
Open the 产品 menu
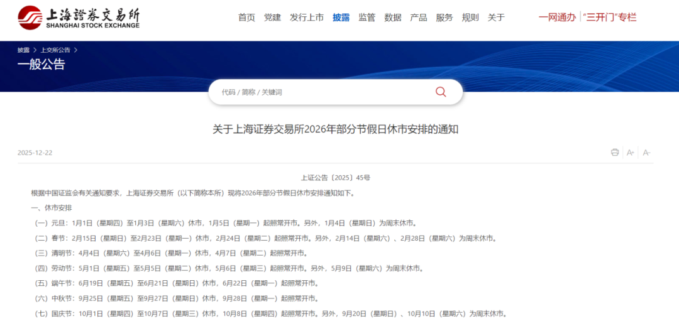pos(418,18)
